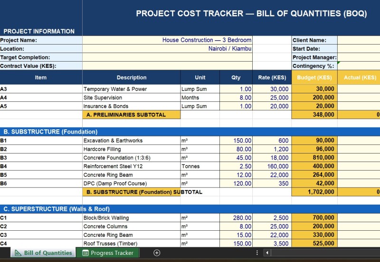Click the 'Site Supervision' description cell

coord(132,98)
